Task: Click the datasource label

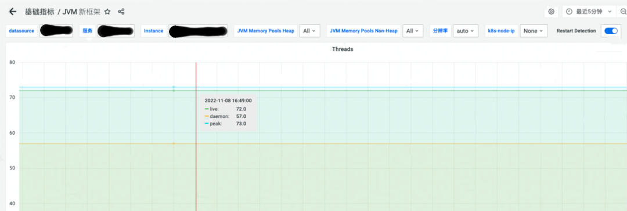Action: (21, 31)
